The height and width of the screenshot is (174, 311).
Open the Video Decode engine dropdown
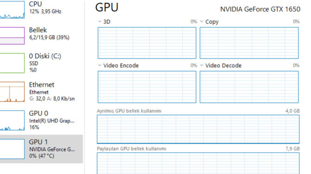point(202,65)
